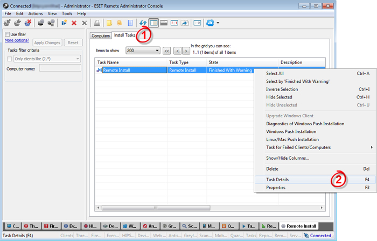Viewport: 377px width, 241px height.
Task: Click the window with gear dot icon
Action: 197,23
